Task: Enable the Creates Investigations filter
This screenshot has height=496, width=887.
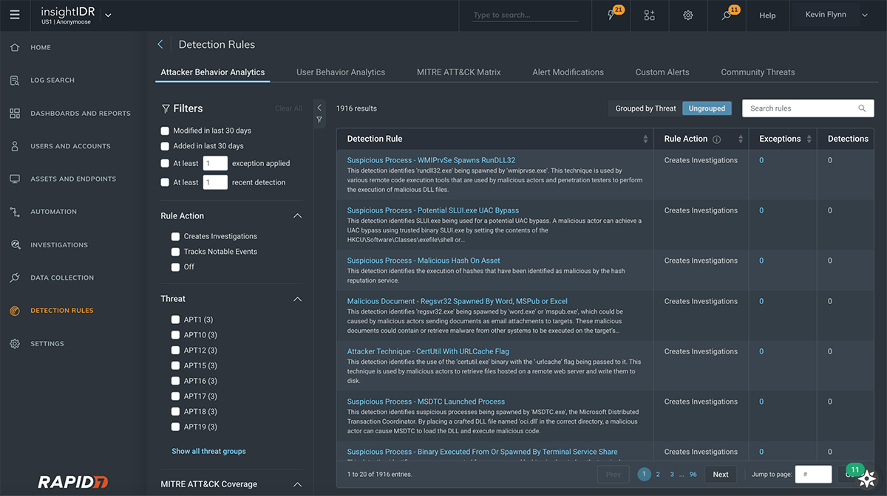Action: click(175, 237)
